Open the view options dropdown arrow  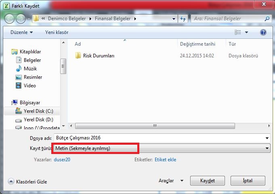pos(246,32)
